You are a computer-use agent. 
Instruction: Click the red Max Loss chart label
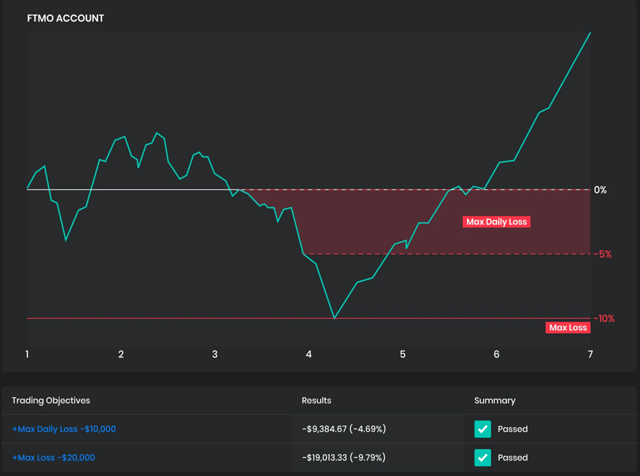[x=567, y=327]
